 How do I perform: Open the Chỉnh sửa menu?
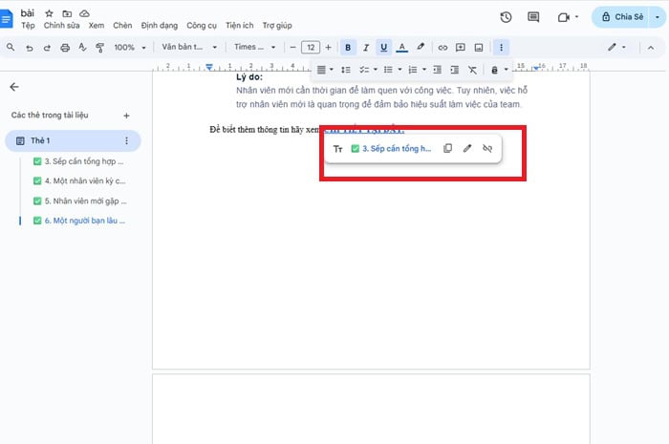pyautogui.click(x=61, y=26)
